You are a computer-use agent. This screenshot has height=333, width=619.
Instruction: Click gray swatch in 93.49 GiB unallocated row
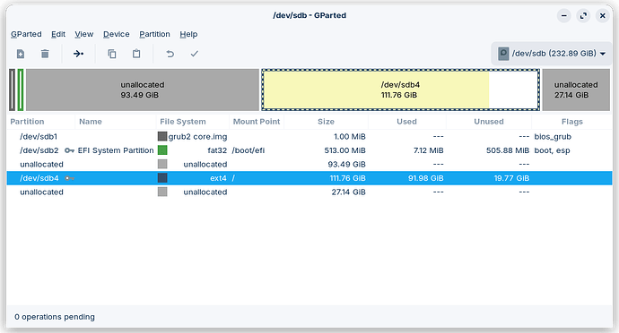pyautogui.click(x=162, y=164)
